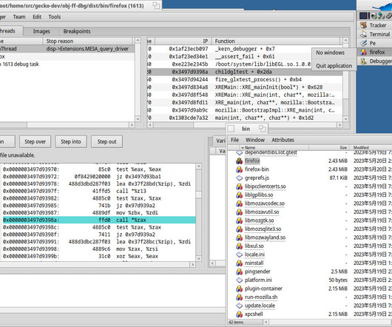392x327 pixels.
Task: Click the locale.ini file icon
Action: point(239,254)
